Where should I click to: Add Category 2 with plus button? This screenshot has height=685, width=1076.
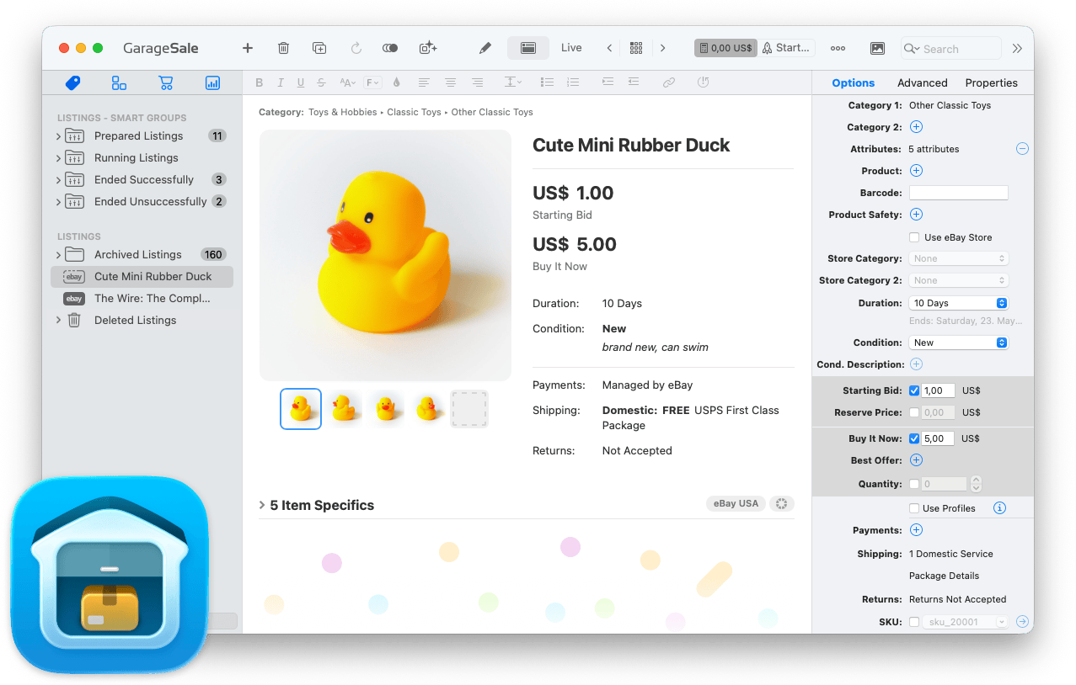point(917,127)
